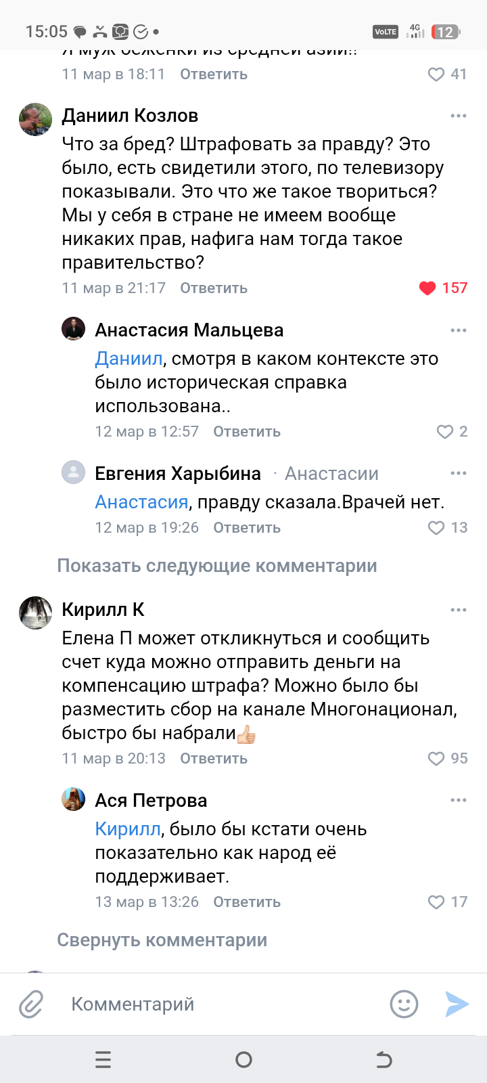Tap the send comment arrow icon
The width and height of the screenshot is (487, 1083).
(457, 1004)
